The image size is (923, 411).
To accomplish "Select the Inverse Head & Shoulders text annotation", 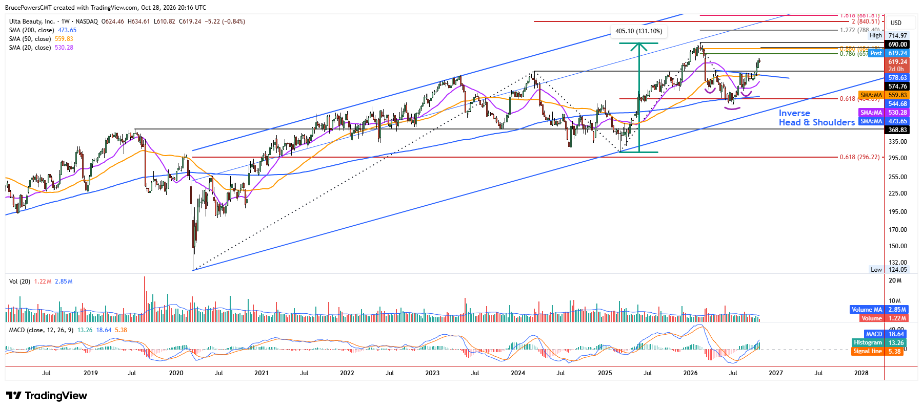I will click(x=816, y=118).
